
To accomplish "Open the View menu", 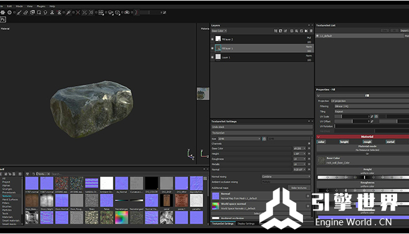I will click(x=30, y=6).
